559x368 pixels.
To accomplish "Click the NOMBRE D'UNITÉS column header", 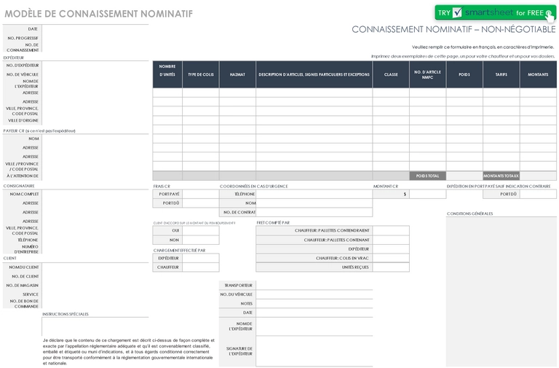I will [x=167, y=74].
